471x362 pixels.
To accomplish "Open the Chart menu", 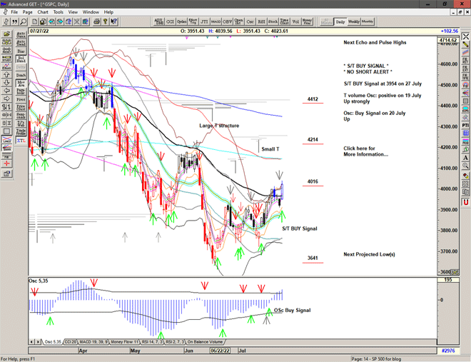I will click(x=43, y=12).
